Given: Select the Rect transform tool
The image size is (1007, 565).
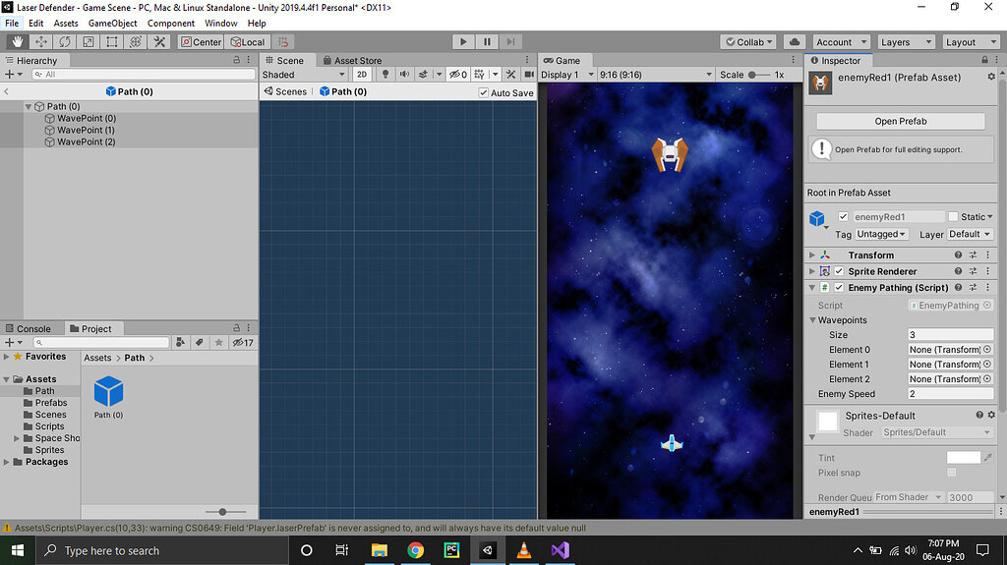Looking at the screenshot, I should tap(112, 42).
